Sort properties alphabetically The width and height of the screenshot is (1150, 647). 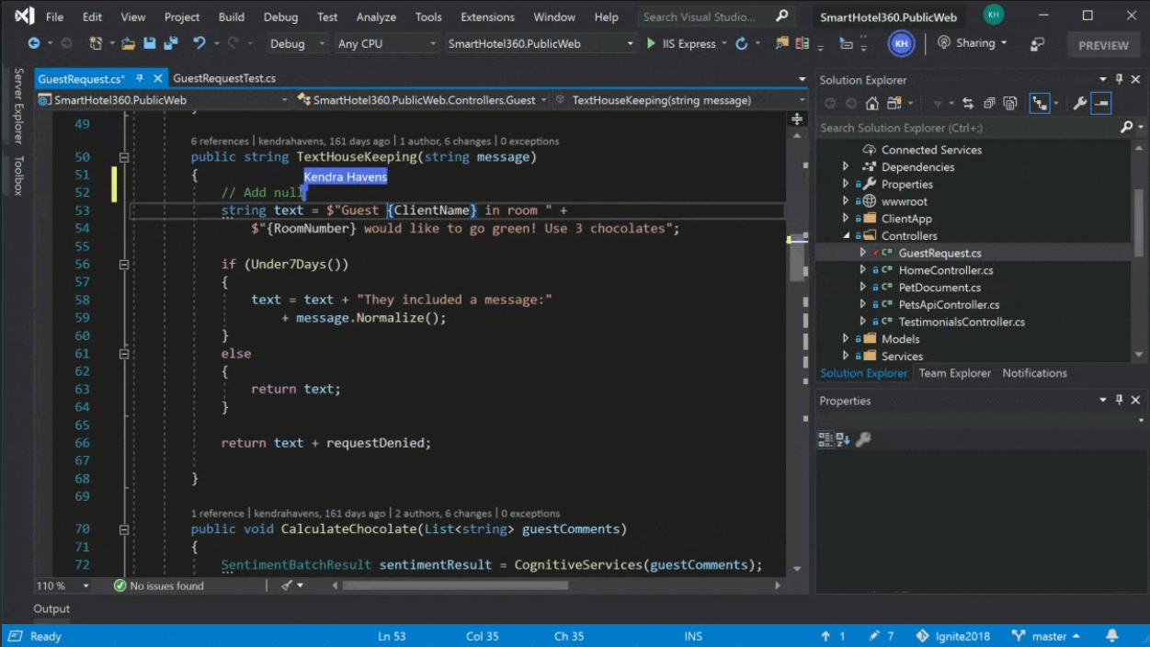843,440
